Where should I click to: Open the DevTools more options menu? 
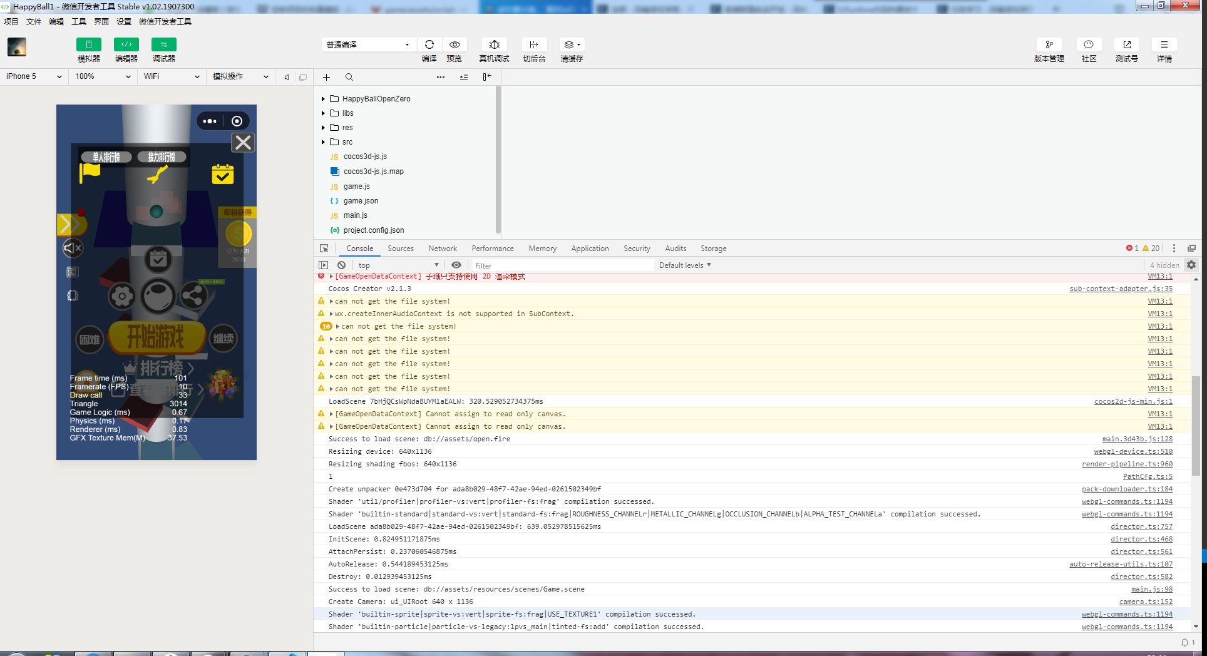click(1174, 249)
